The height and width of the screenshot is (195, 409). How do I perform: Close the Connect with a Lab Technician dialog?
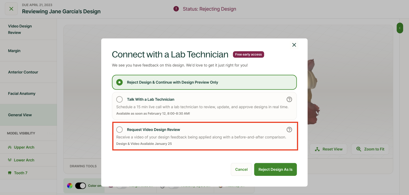[x=294, y=45]
